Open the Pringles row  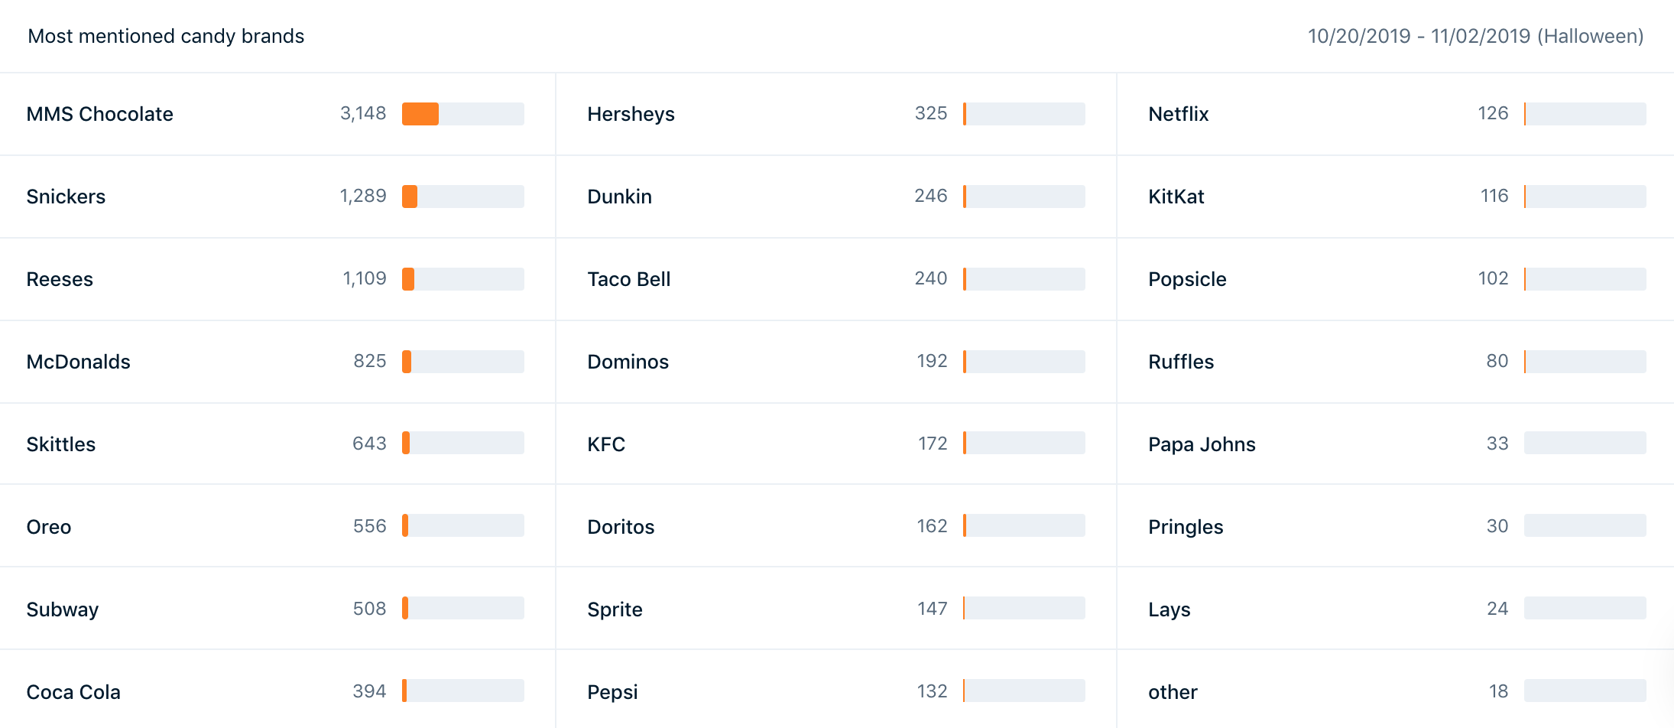(x=1395, y=526)
